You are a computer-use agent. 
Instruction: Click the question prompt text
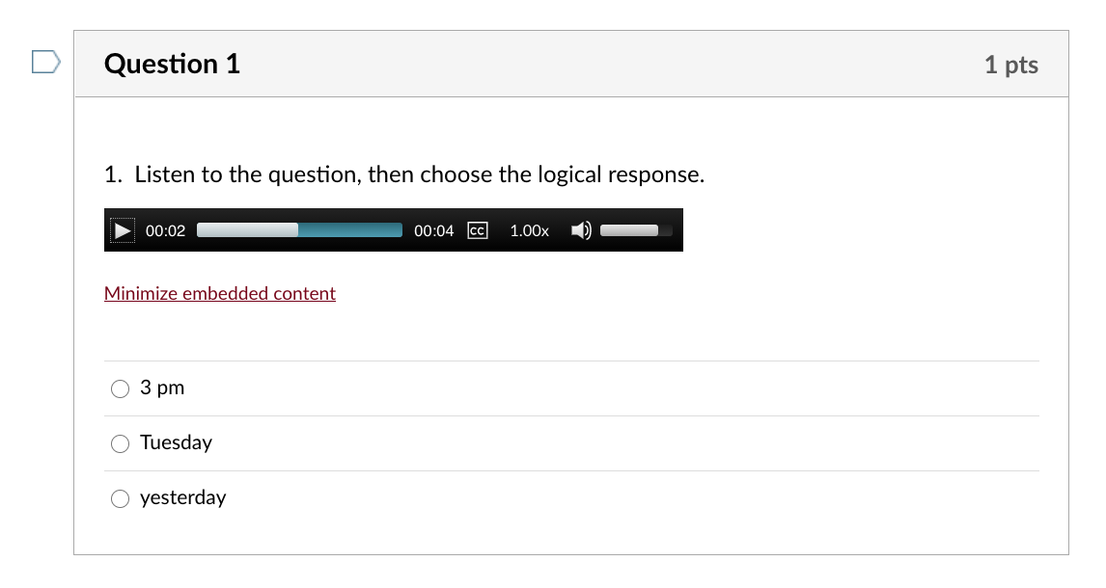click(405, 174)
